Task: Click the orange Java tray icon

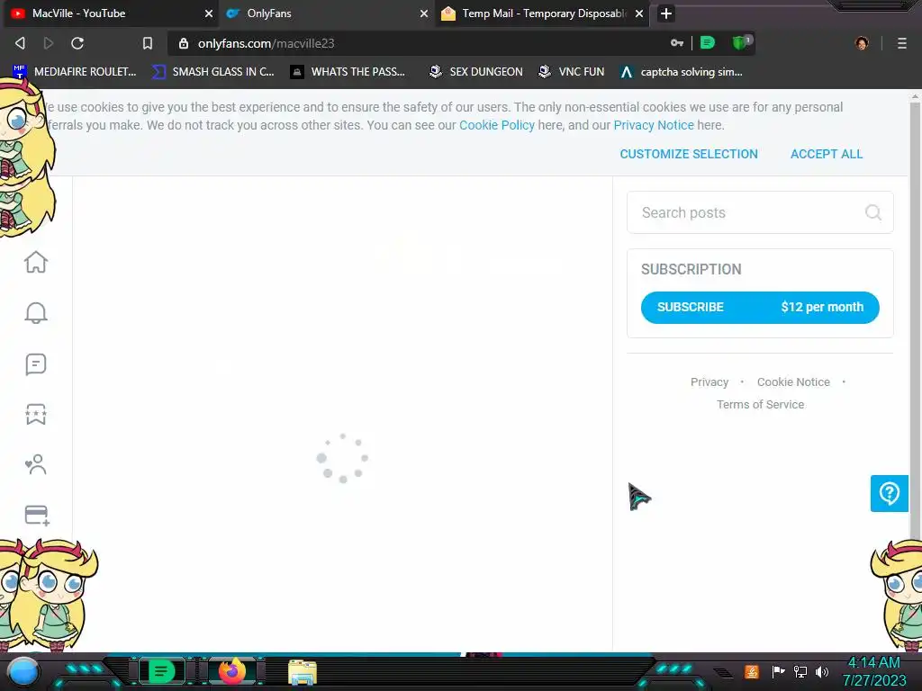Action: [752, 671]
